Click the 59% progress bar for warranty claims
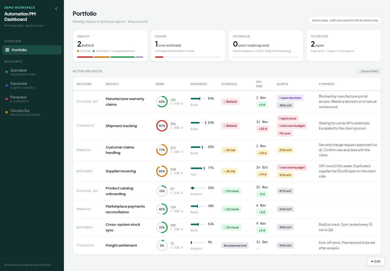The image size is (390, 271). point(198,99)
